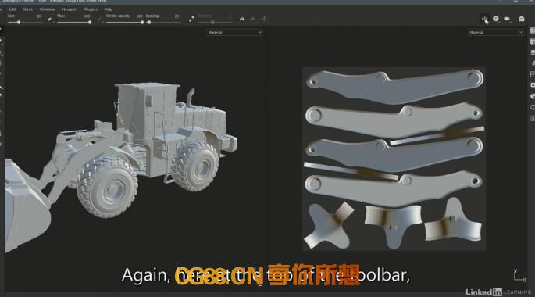Click the video camera icon in the top toolbar

click(507, 19)
